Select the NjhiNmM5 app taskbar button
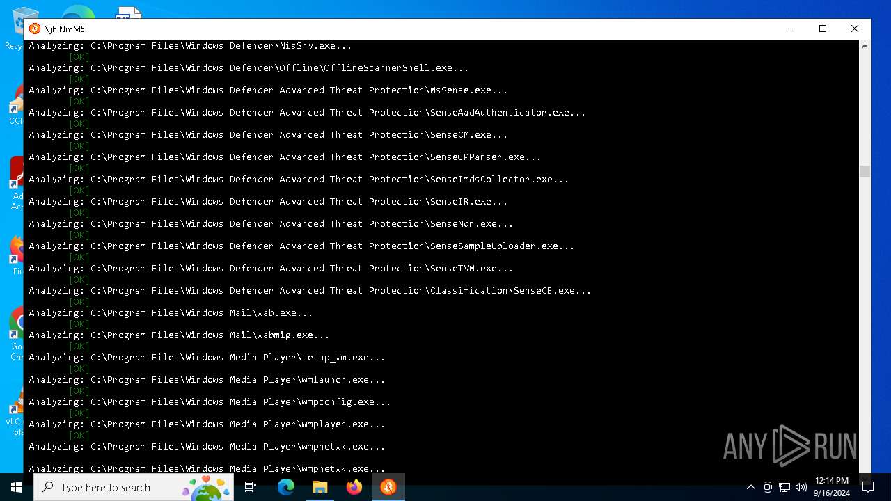The height and width of the screenshot is (501, 891). pos(388,487)
